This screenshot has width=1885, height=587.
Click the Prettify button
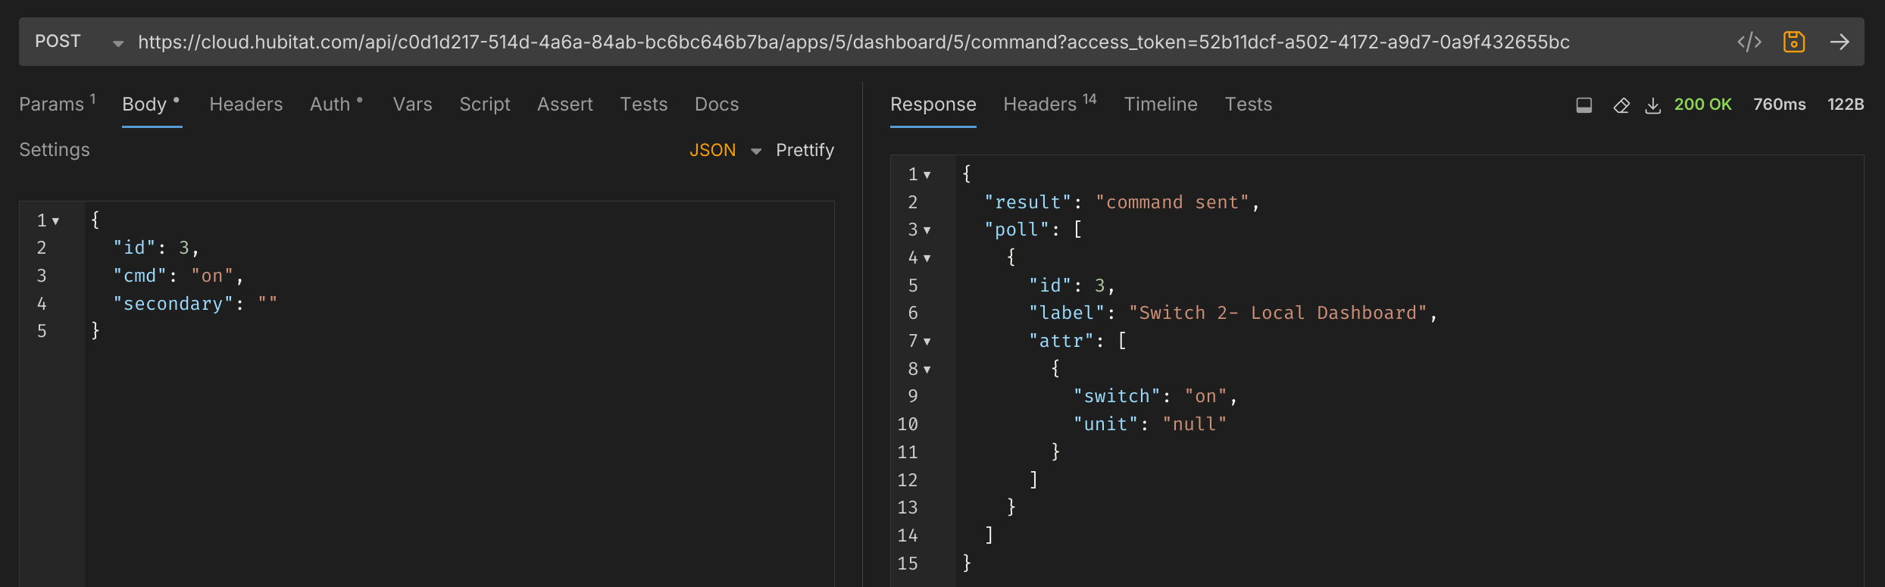coord(805,150)
